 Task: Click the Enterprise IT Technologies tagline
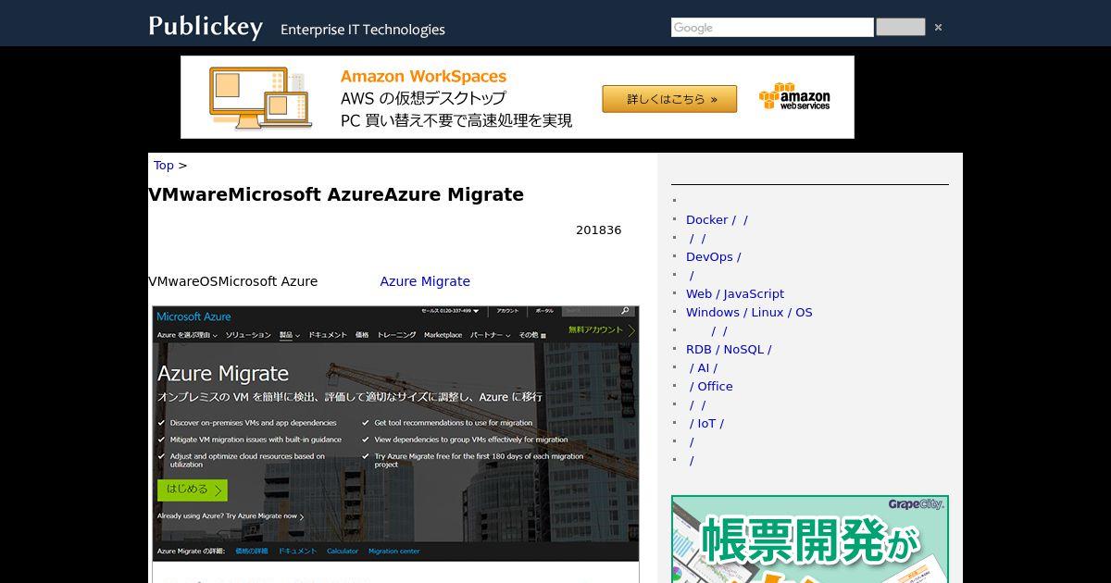coord(363,30)
